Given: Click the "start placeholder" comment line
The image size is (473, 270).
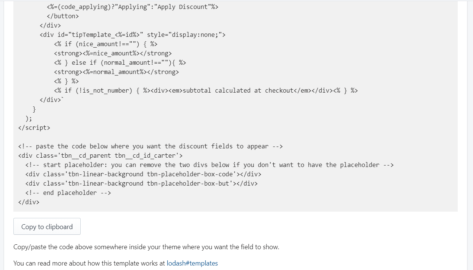Looking at the screenshot, I should click(209, 165).
